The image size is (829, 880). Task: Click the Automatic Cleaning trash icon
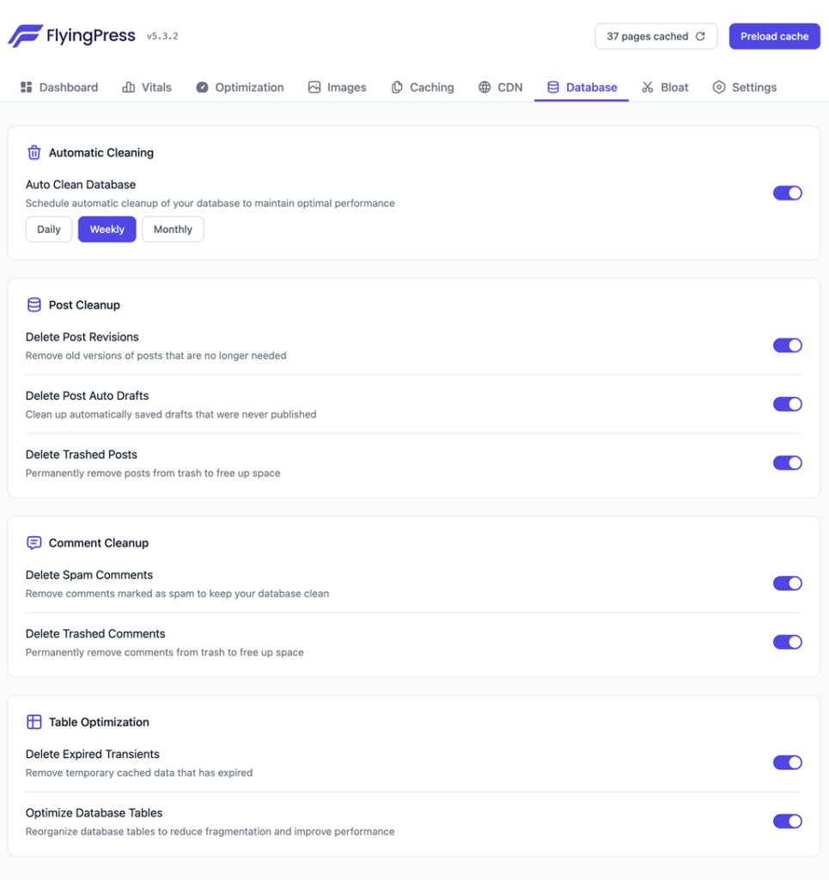34,152
